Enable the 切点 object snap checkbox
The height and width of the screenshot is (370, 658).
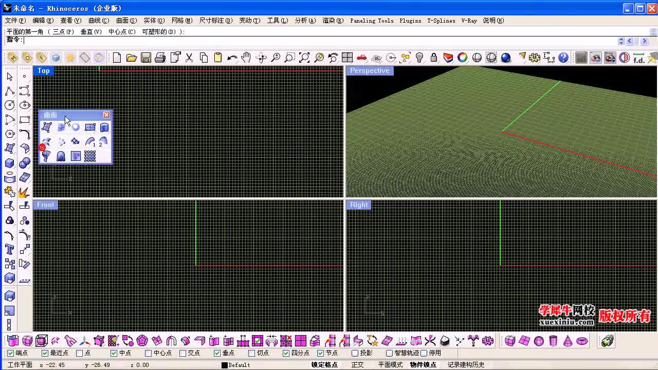tap(251, 354)
